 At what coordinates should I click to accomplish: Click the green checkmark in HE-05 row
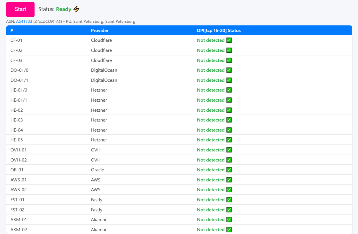229,140
